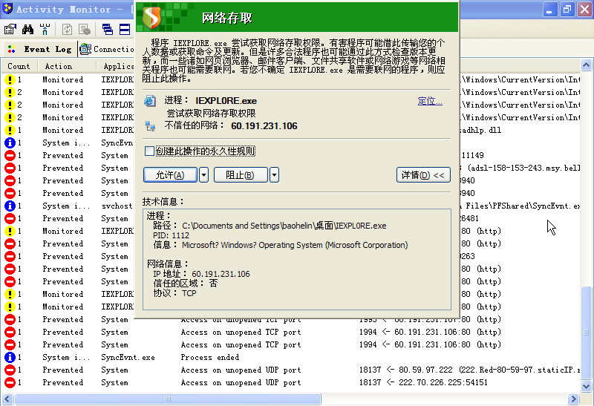The width and height of the screenshot is (594, 406).
Task: Sort by the Action column header
Action: point(66,66)
